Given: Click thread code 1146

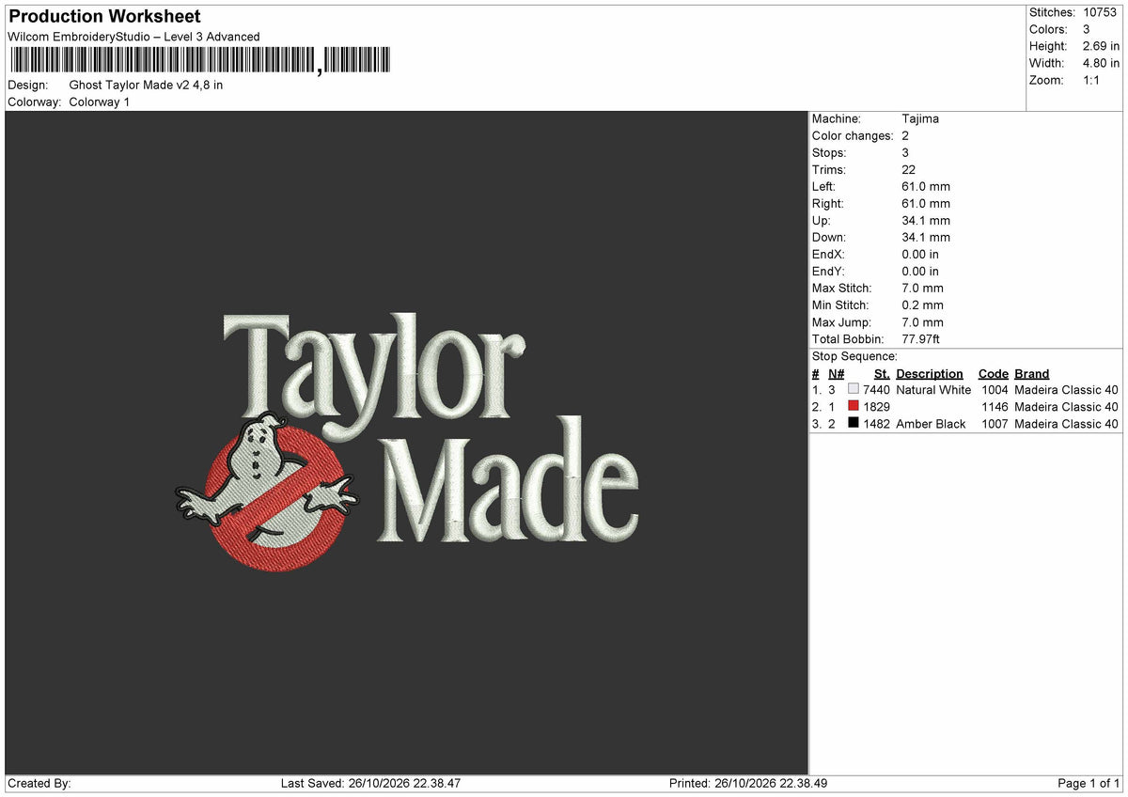Looking at the screenshot, I should point(995,407).
